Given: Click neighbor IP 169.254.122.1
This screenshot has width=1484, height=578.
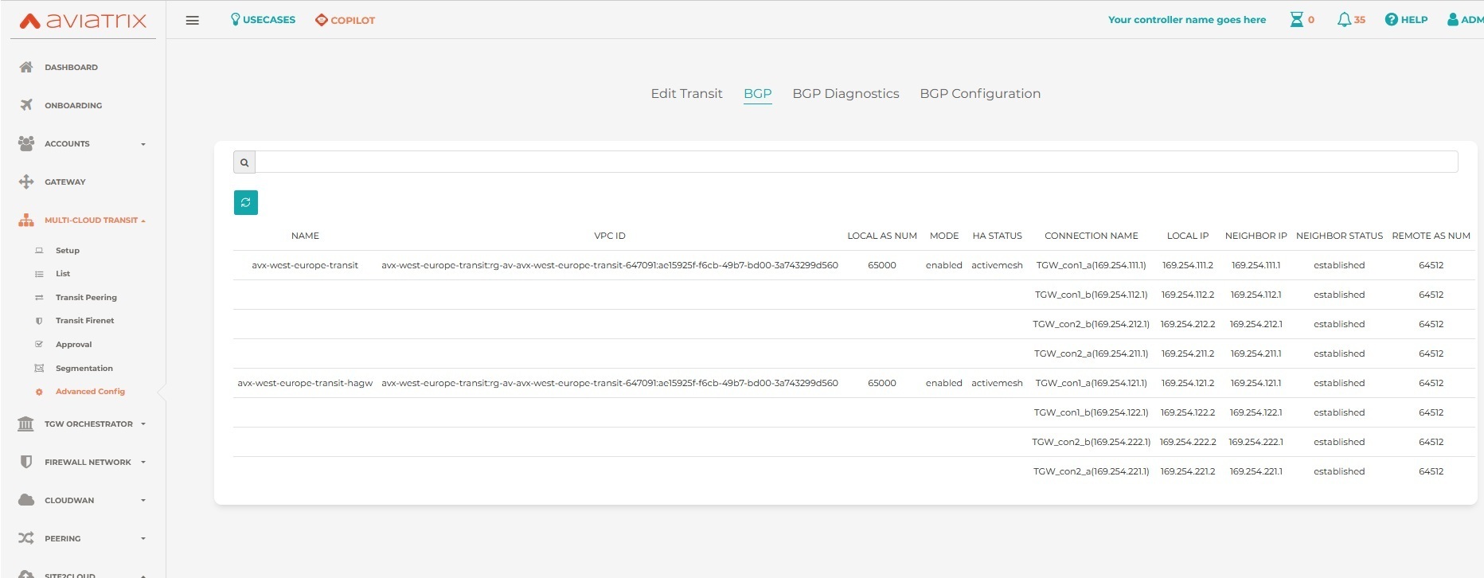Looking at the screenshot, I should [1256, 412].
